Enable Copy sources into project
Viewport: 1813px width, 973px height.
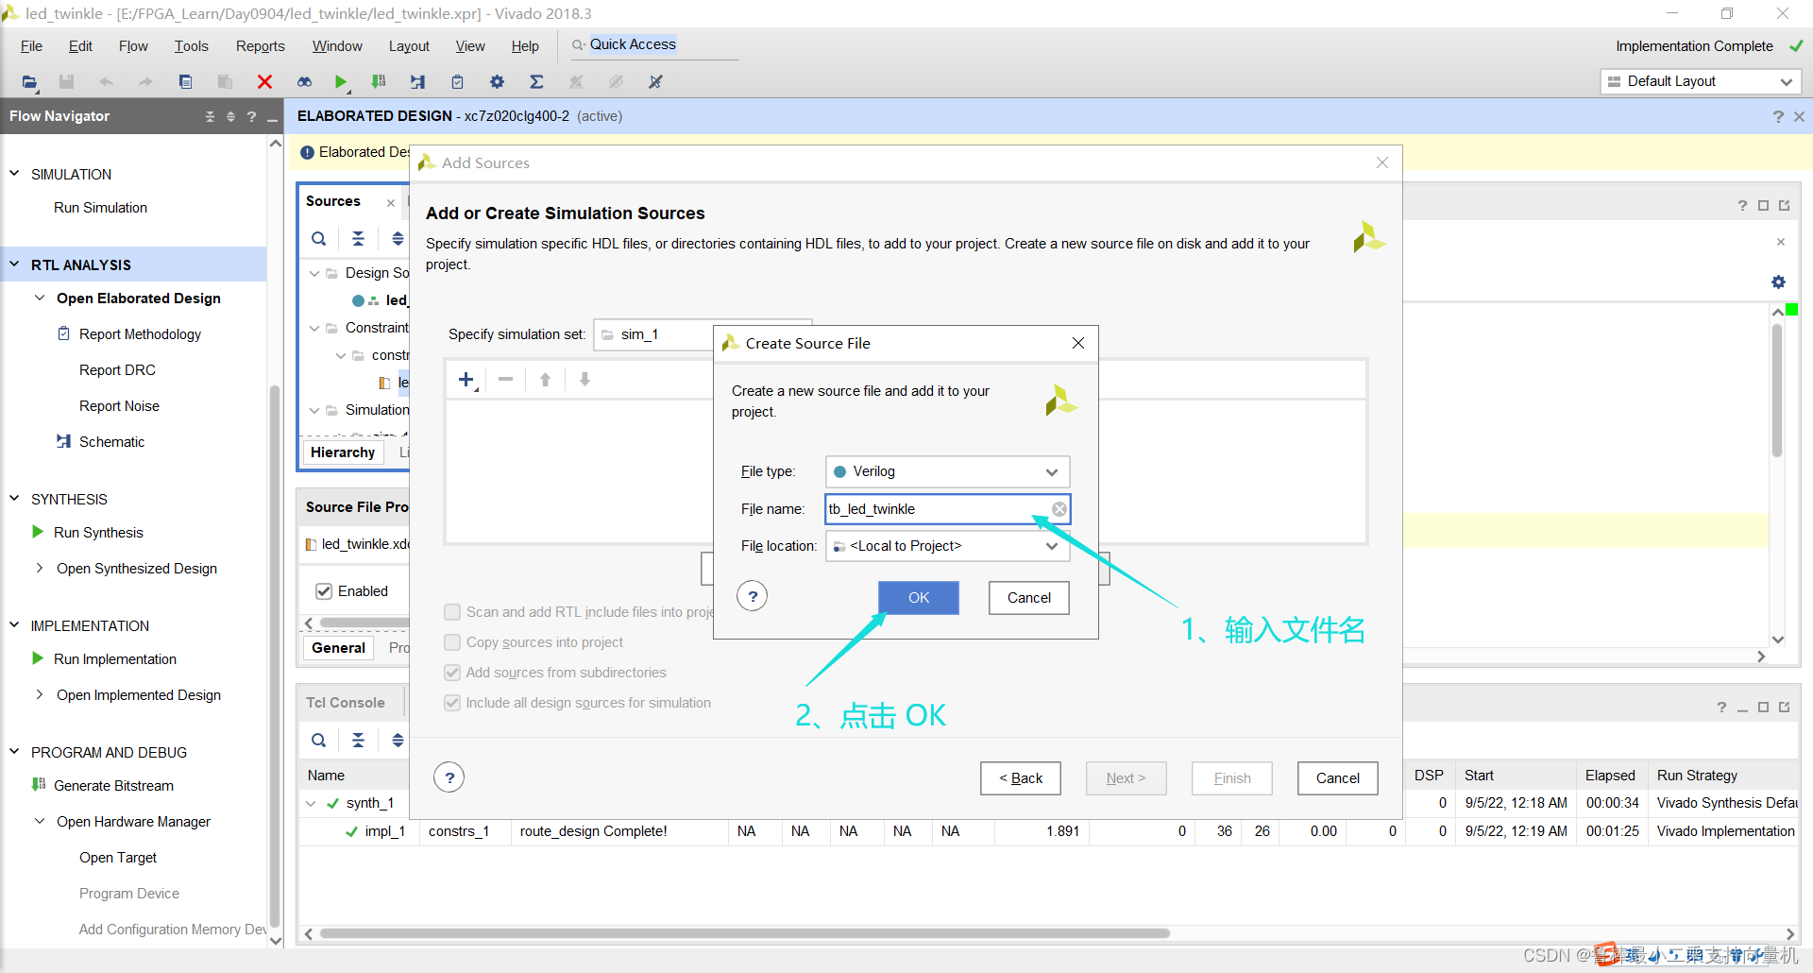click(x=452, y=642)
